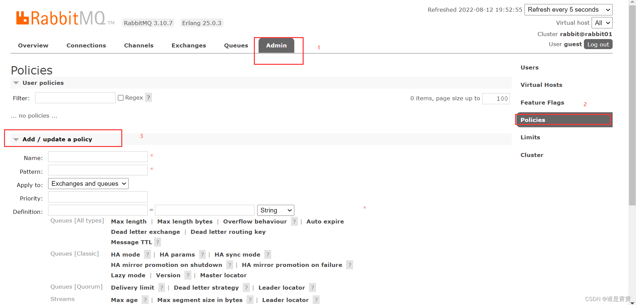
Task: Insert Message TTL definition key
Action: [x=131, y=242]
